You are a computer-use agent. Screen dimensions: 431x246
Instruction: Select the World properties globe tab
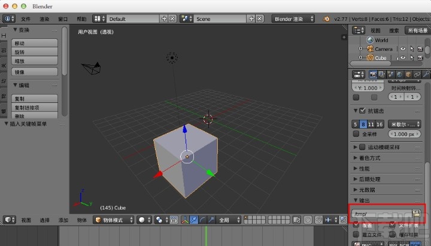point(399,74)
